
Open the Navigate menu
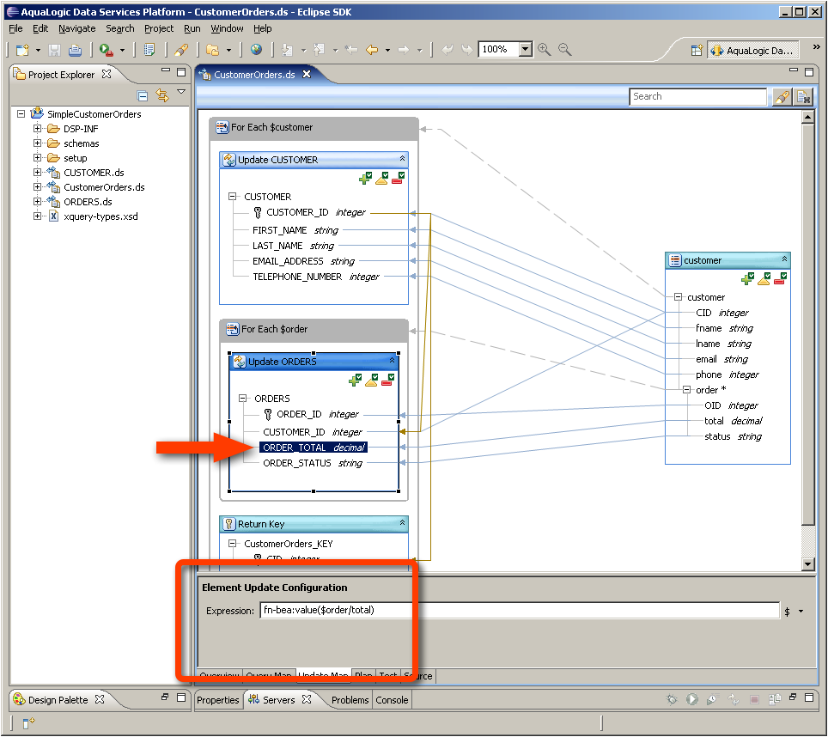(x=77, y=28)
